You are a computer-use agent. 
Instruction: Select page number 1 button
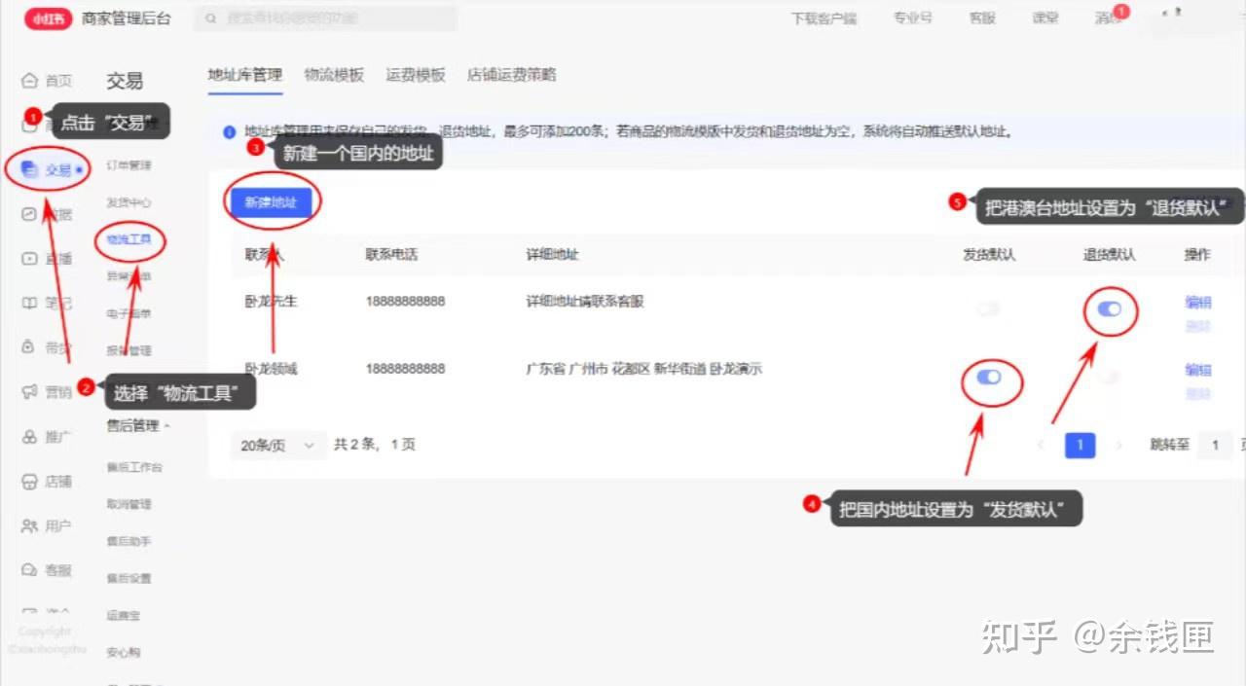click(x=1080, y=445)
